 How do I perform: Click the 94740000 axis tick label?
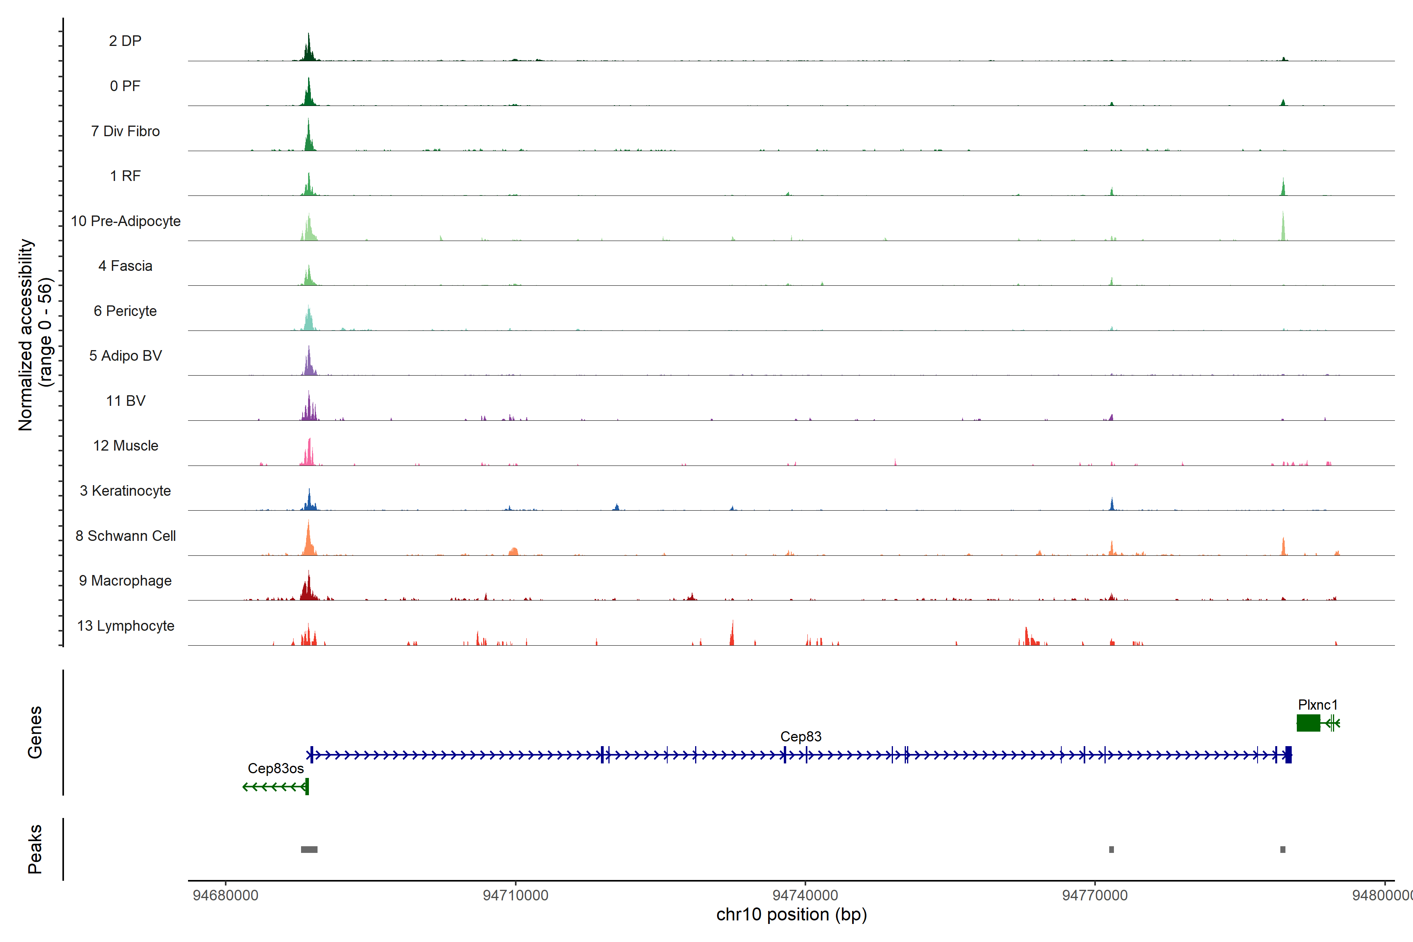[x=805, y=895]
